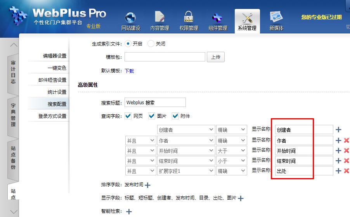The height and width of the screenshot is (217, 350).
Task: Switch to the 审计日志 side tab
Action: tap(13, 72)
